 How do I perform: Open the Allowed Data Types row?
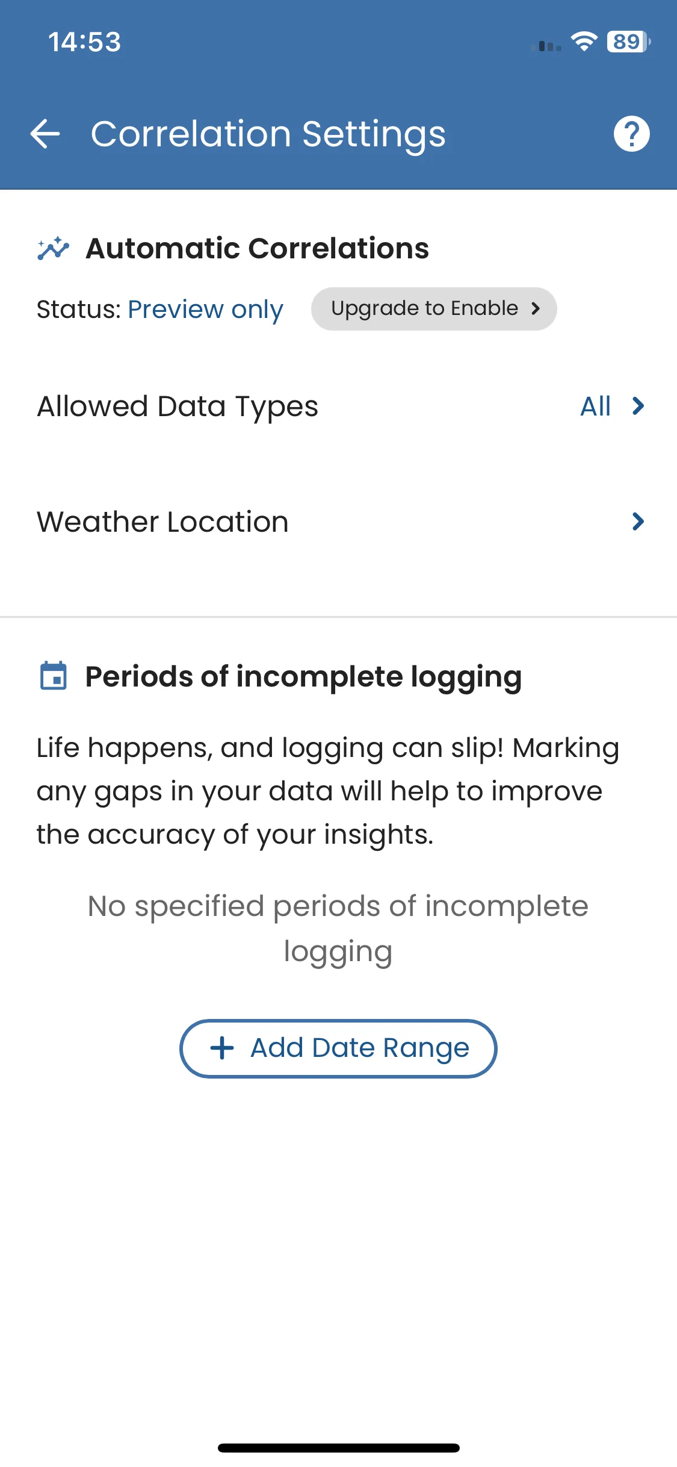tap(178, 406)
